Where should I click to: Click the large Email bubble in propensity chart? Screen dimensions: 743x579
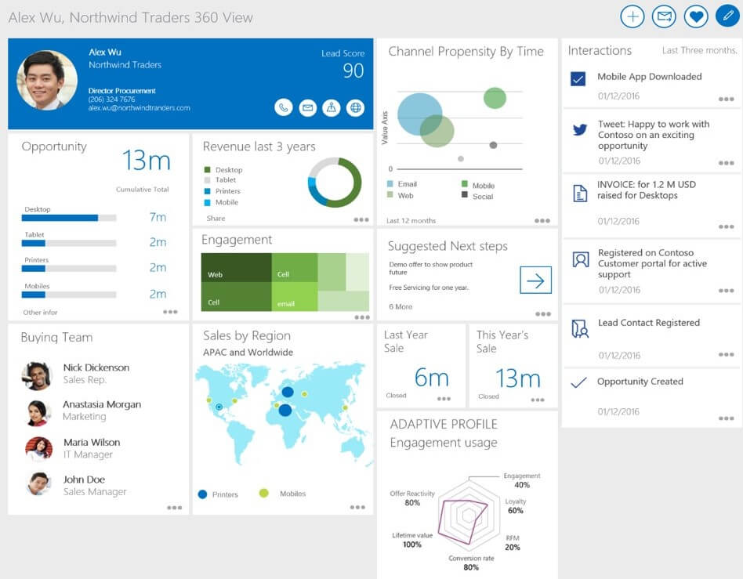(x=419, y=114)
